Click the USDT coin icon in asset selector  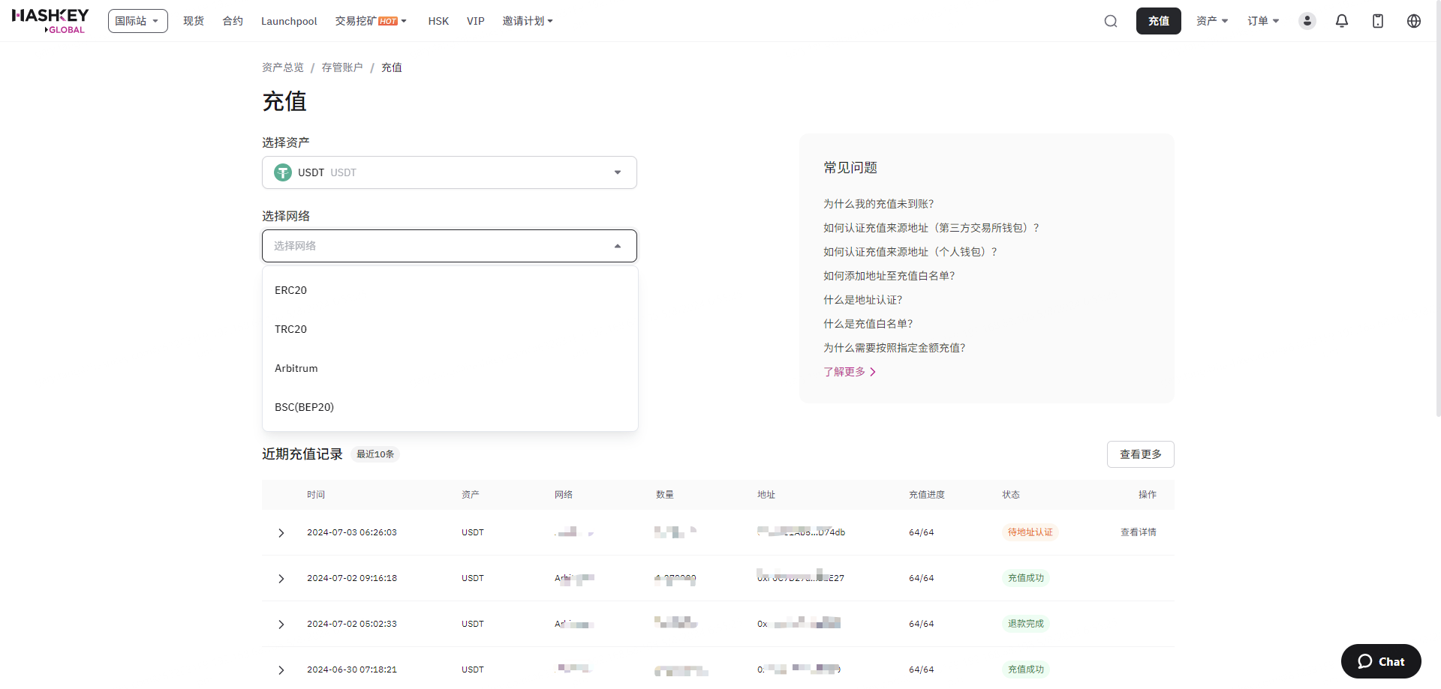coord(283,172)
